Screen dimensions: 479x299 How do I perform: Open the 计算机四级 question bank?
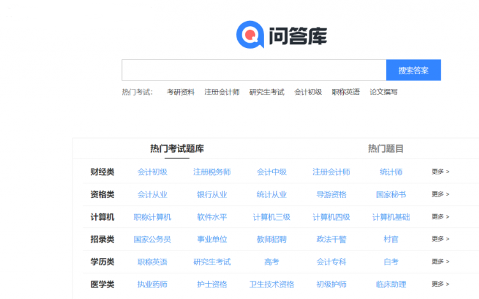click(331, 217)
